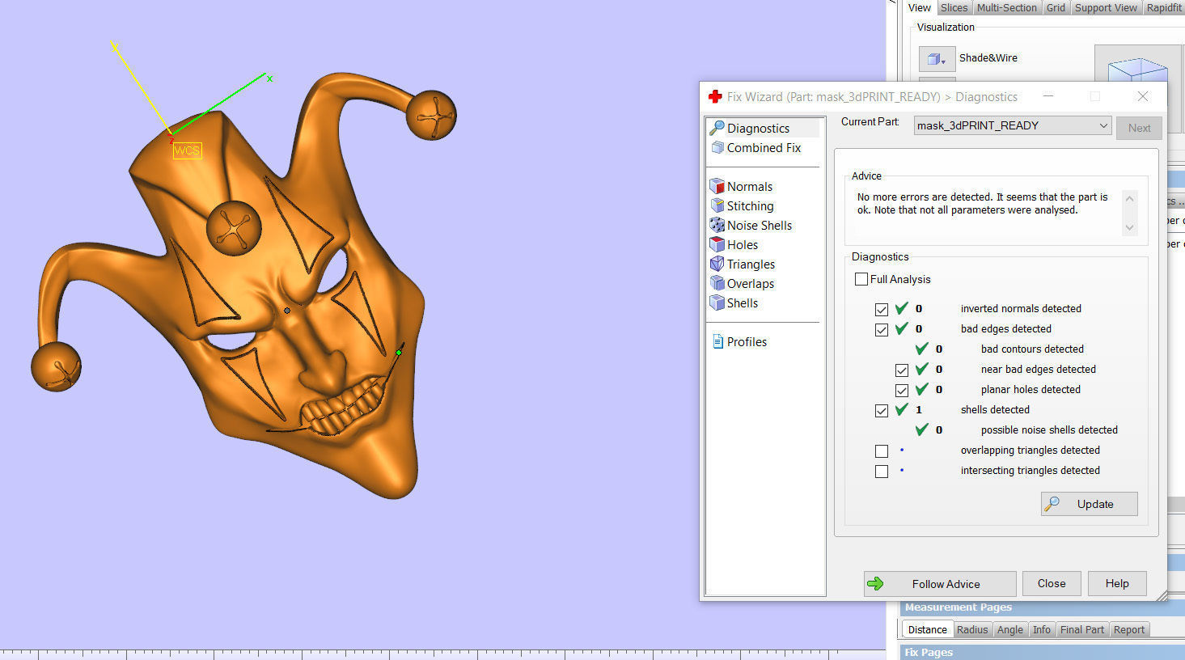Select the Stitching icon in the sidebar
The width and height of the screenshot is (1185, 660).
tap(717, 205)
